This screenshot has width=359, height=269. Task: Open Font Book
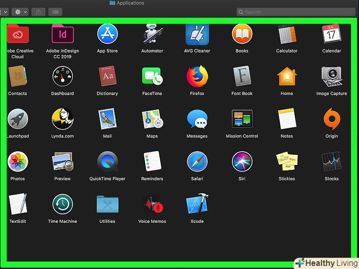point(242,76)
